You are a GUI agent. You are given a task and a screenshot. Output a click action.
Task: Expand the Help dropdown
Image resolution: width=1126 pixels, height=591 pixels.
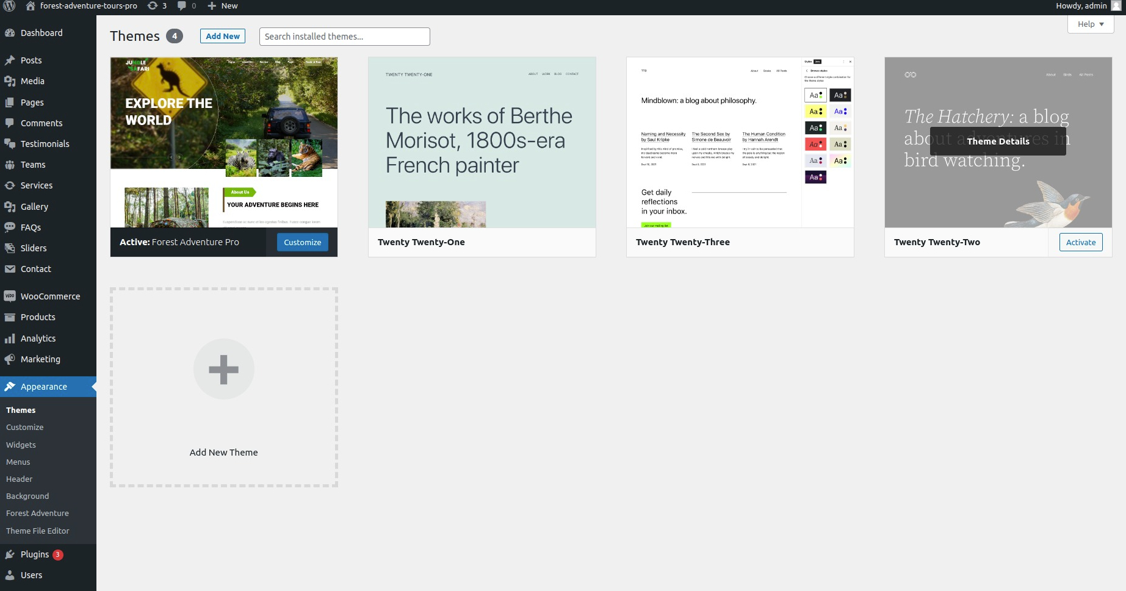pos(1091,24)
